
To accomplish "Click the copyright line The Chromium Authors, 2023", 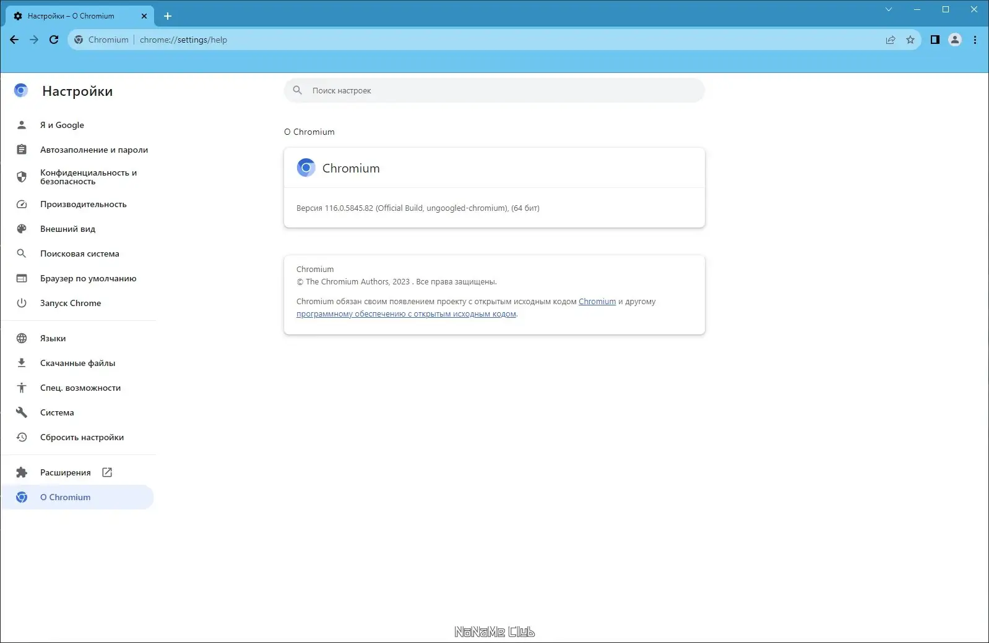I will (x=396, y=282).
